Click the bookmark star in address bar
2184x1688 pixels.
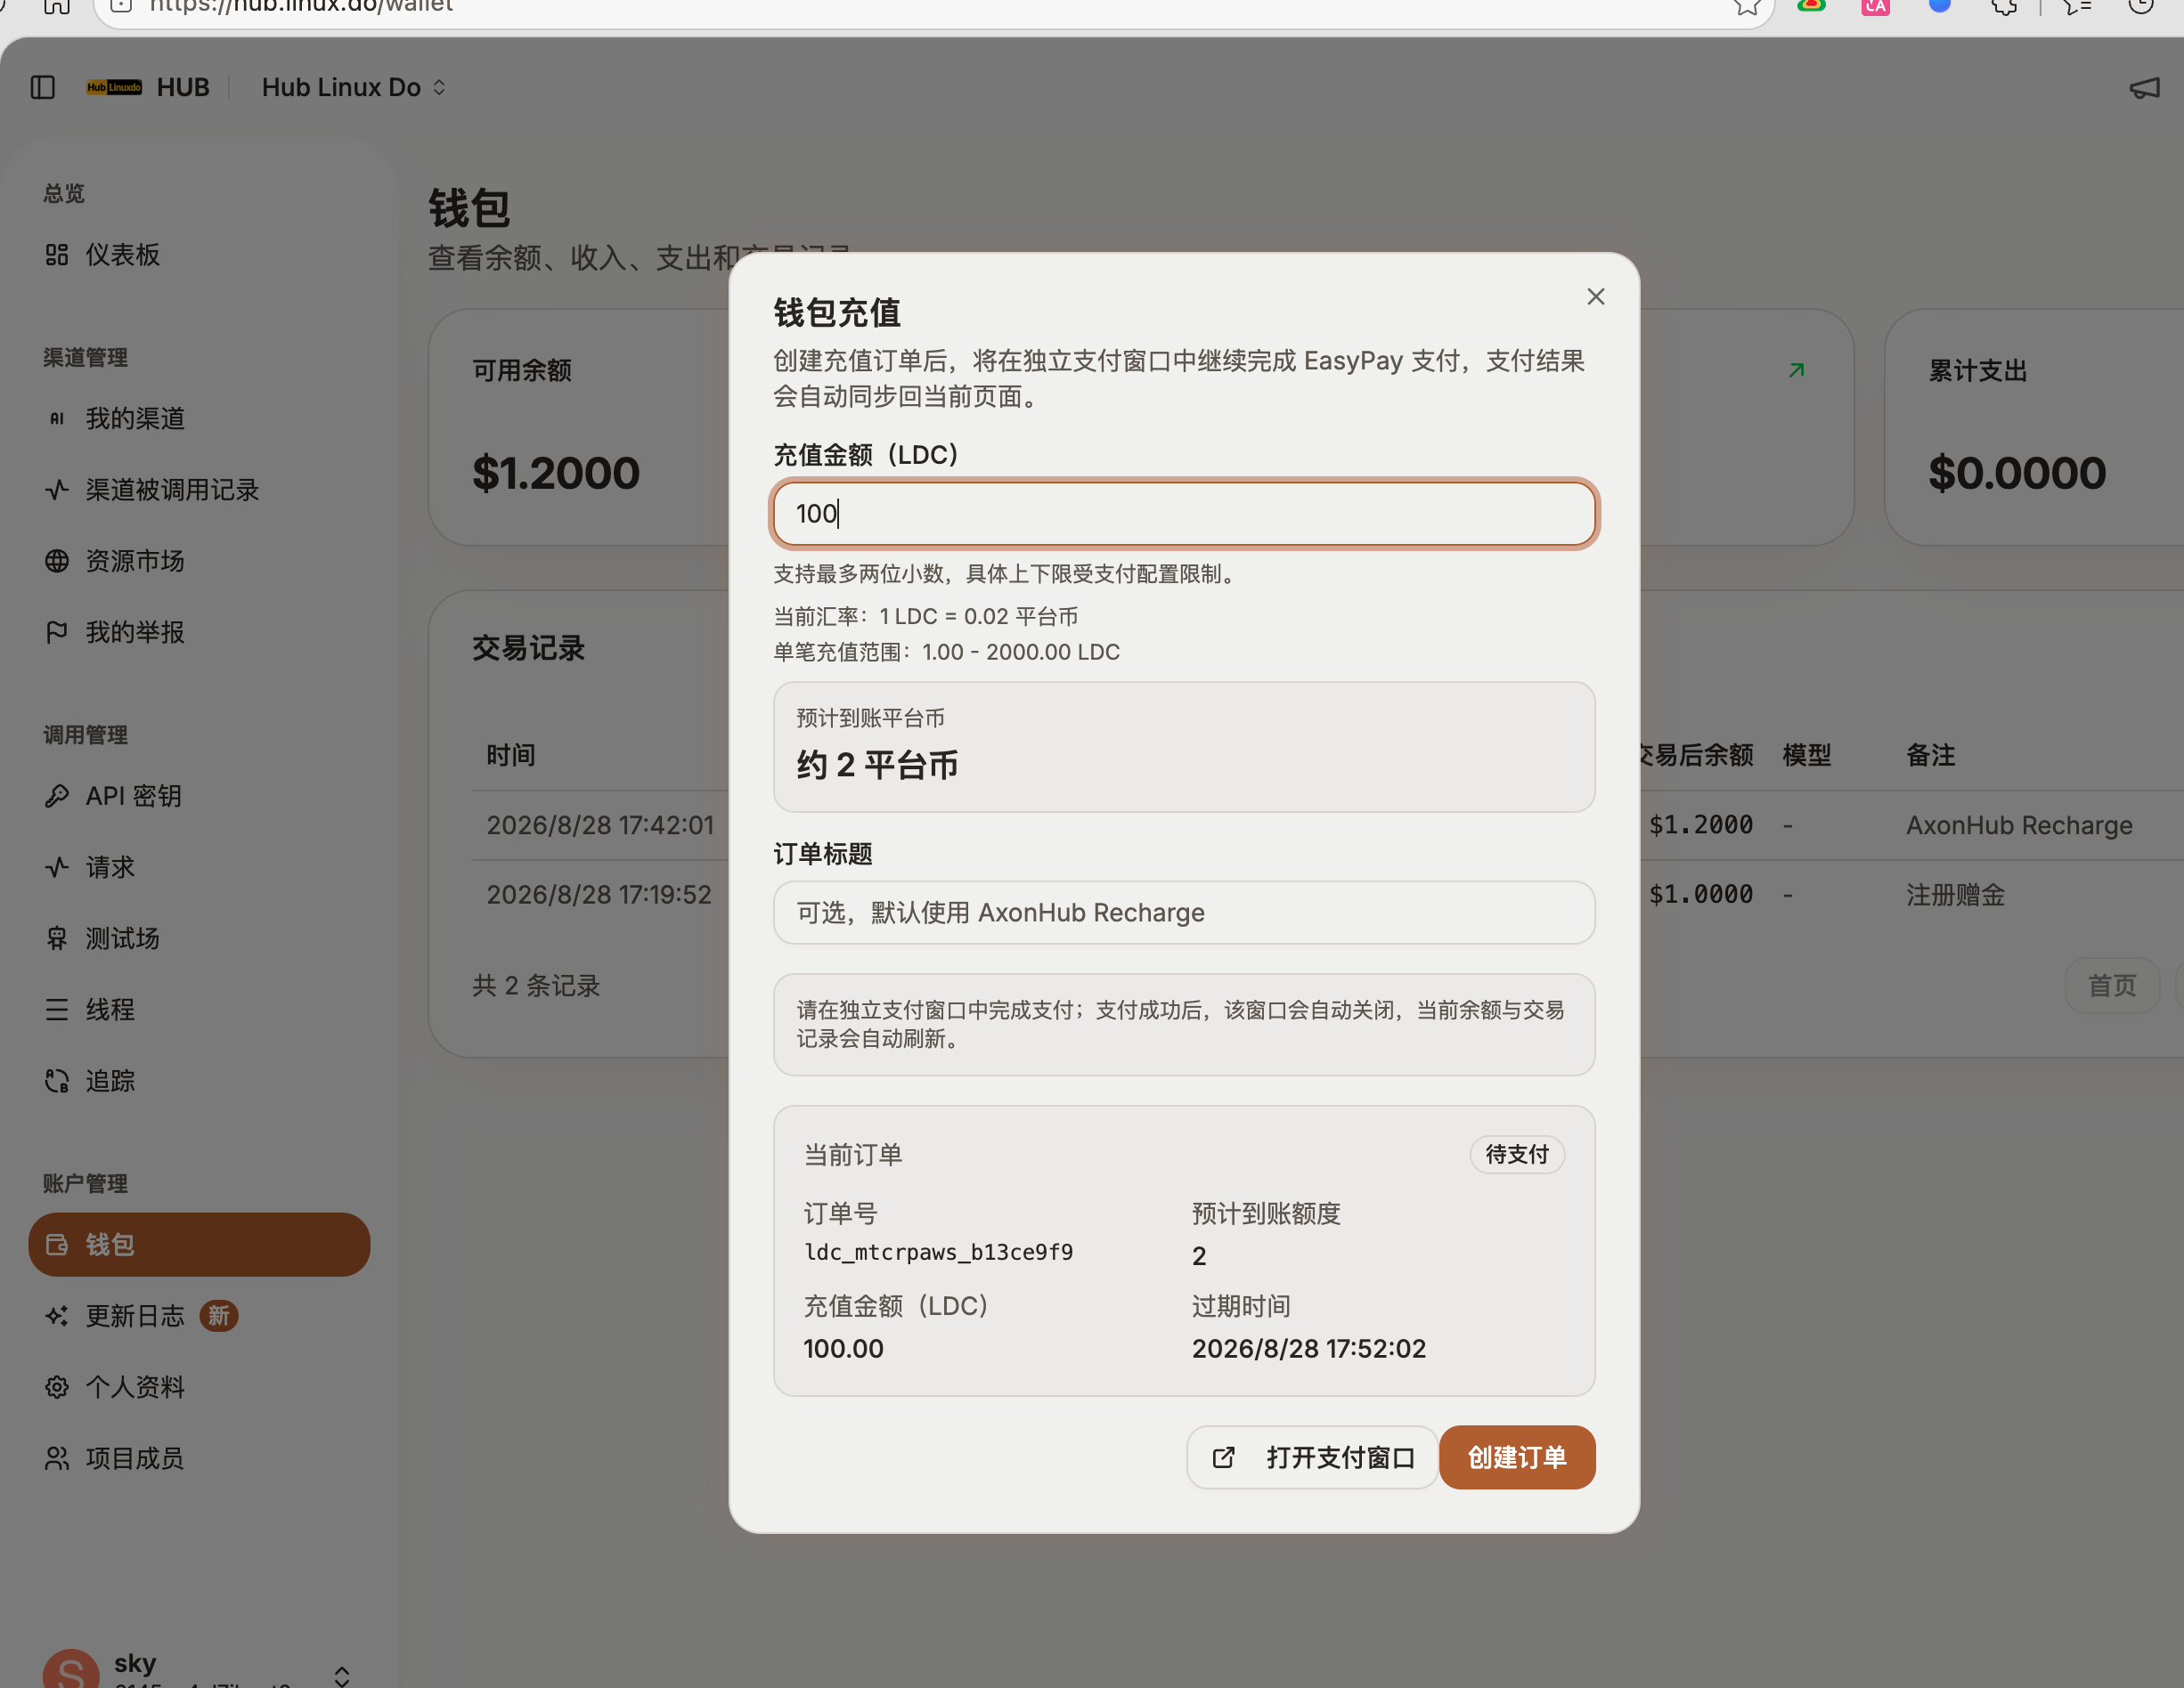pyautogui.click(x=1746, y=6)
